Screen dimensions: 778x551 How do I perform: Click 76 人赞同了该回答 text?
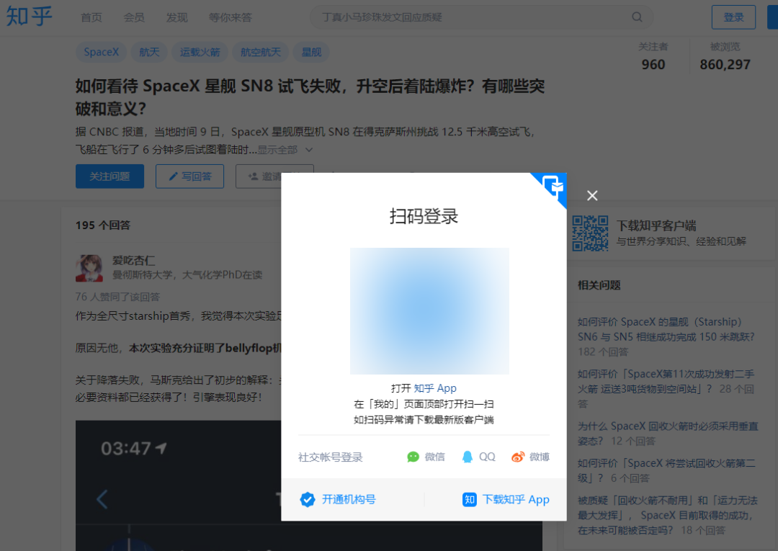pyautogui.click(x=117, y=297)
